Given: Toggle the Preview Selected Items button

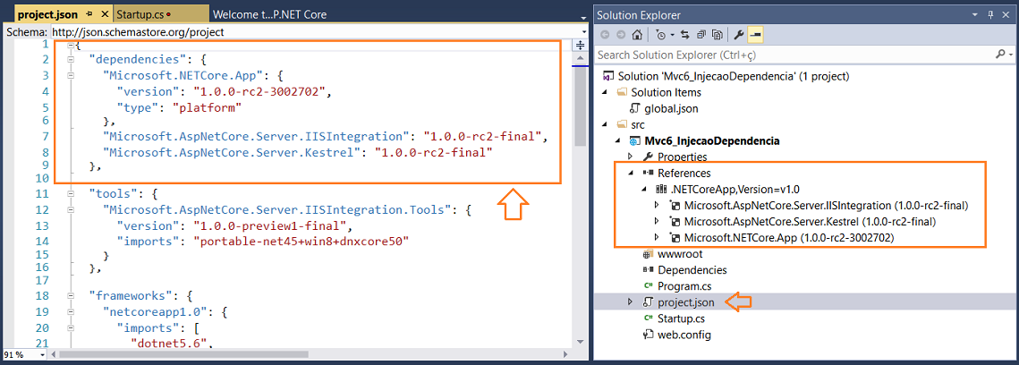Looking at the screenshot, I should pyautogui.click(x=755, y=34).
